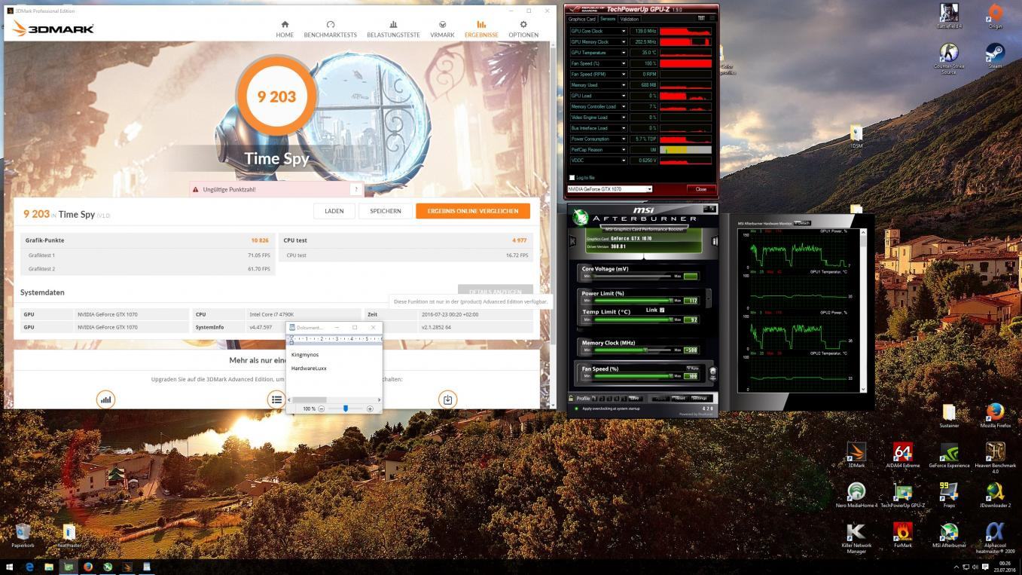Viewport: 1022px width, 575px height.
Task: Open File Explorer from taskbar
Action: tap(49, 567)
